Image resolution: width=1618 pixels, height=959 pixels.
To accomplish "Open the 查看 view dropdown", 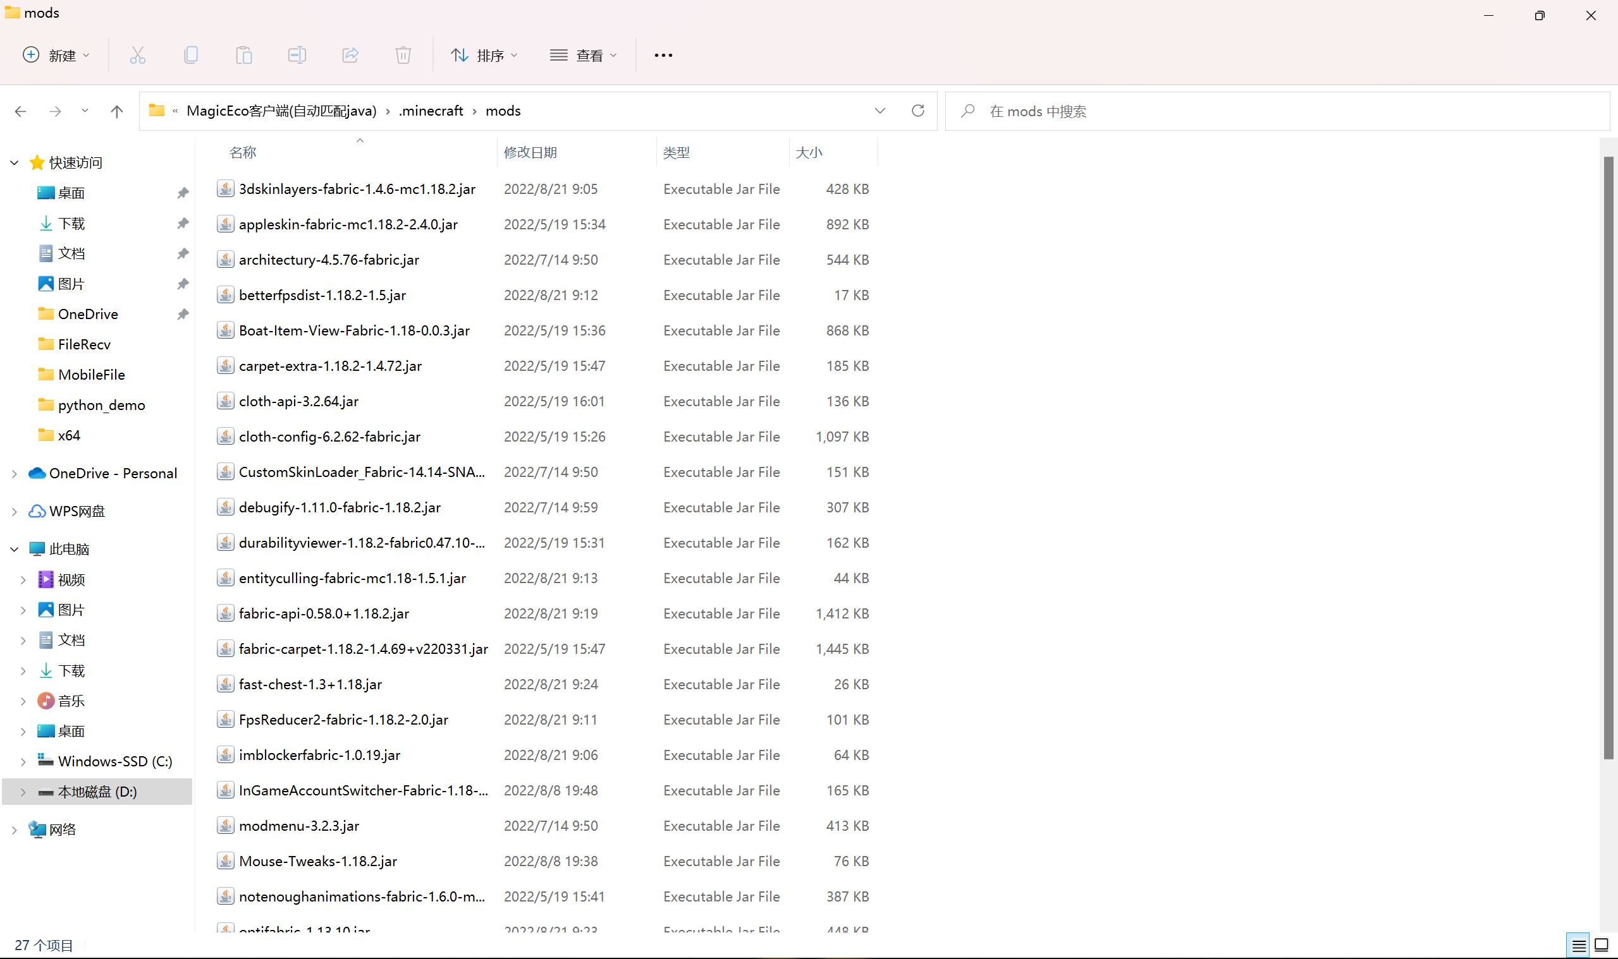I will (x=584, y=56).
